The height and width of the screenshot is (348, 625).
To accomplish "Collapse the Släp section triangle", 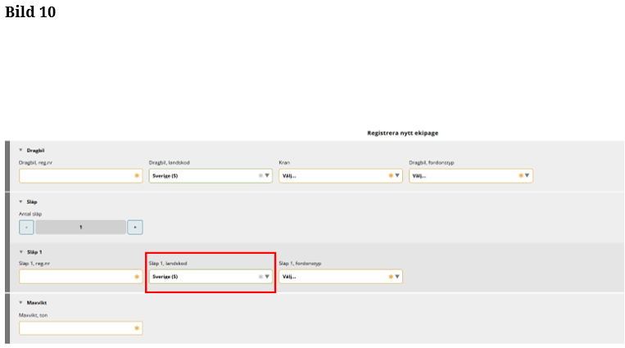I will [x=20, y=201].
